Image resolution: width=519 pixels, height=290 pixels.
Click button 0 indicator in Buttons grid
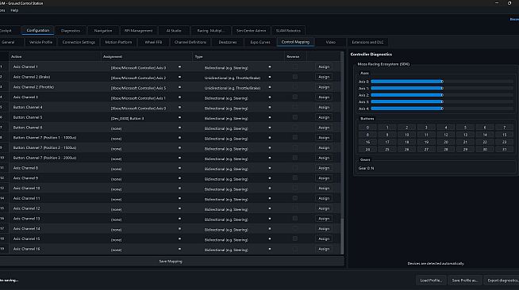(x=367, y=128)
